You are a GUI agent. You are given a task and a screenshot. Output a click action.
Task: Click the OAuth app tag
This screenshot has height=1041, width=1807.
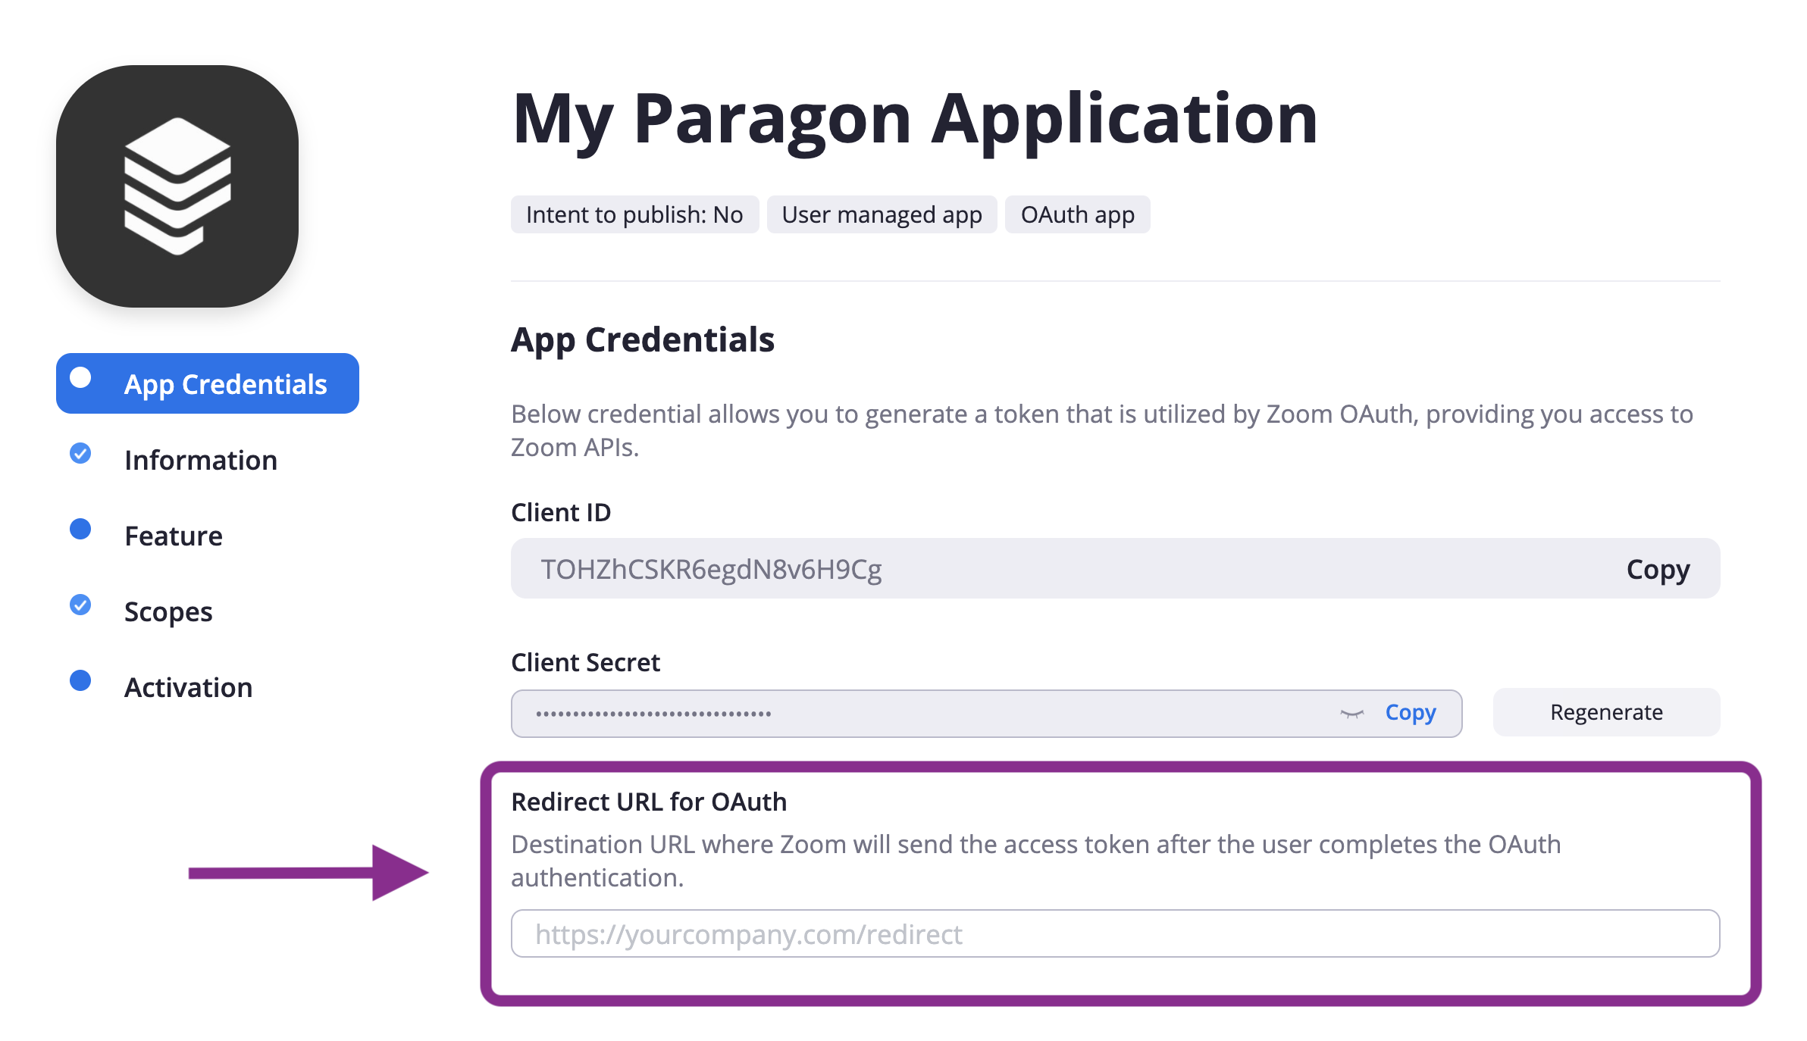pyautogui.click(x=1077, y=214)
